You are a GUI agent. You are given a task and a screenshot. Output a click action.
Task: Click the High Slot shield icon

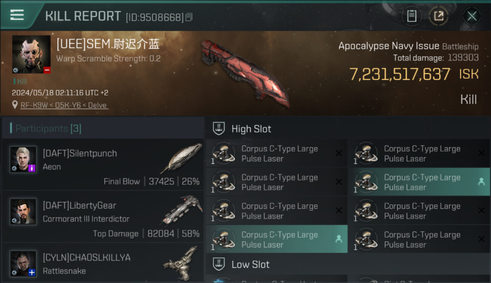click(x=219, y=129)
